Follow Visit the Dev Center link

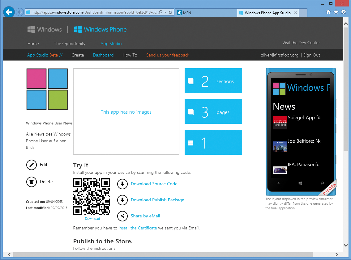(301, 43)
